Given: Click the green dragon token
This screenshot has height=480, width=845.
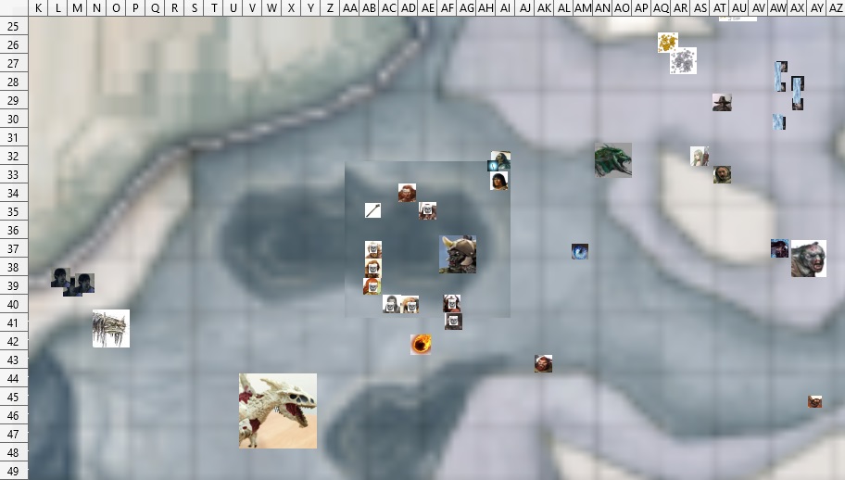Looking at the screenshot, I should click(x=612, y=160).
